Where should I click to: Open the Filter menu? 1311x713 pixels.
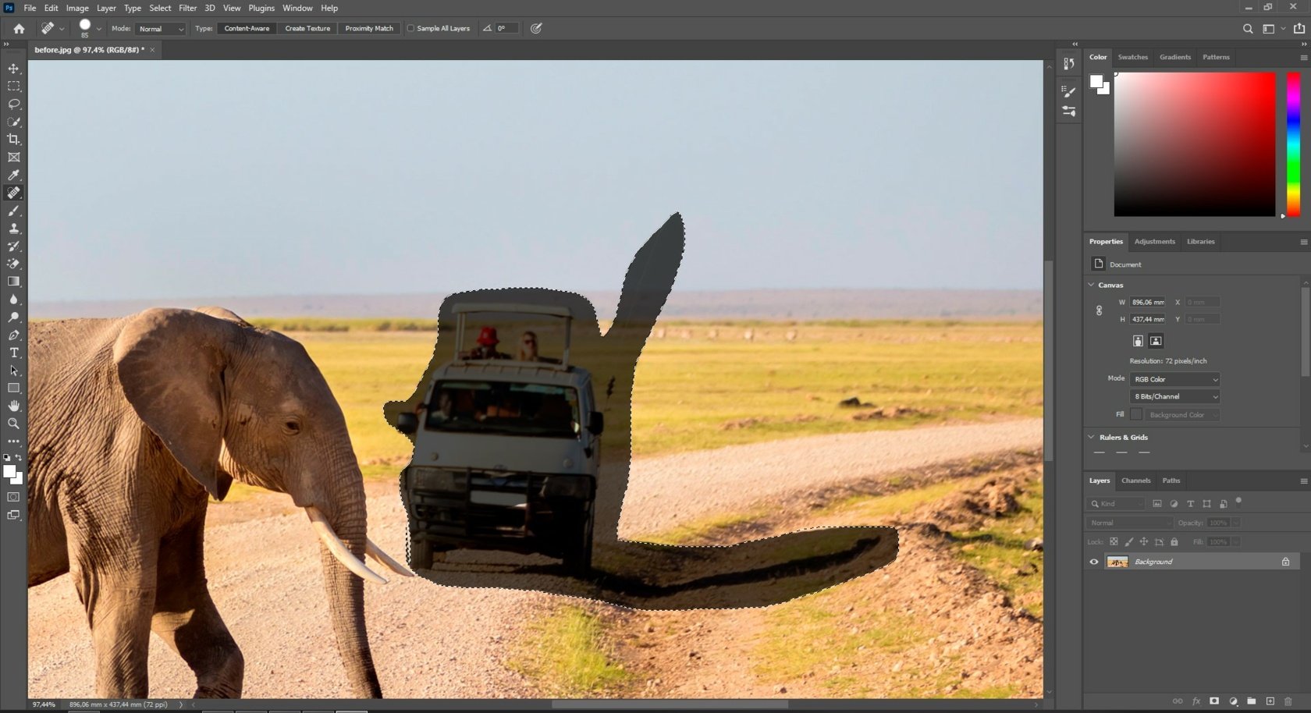pyautogui.click(x=187, y=8)
